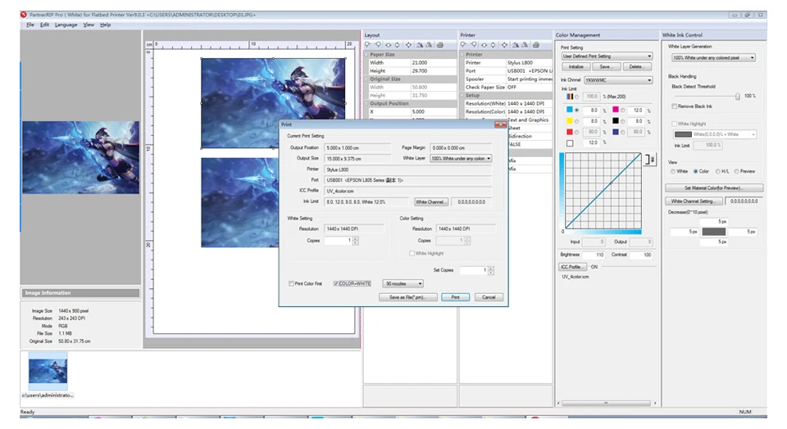Open the 90 nozzles dropdown
787x429 pixels.
tap(403, 283)
